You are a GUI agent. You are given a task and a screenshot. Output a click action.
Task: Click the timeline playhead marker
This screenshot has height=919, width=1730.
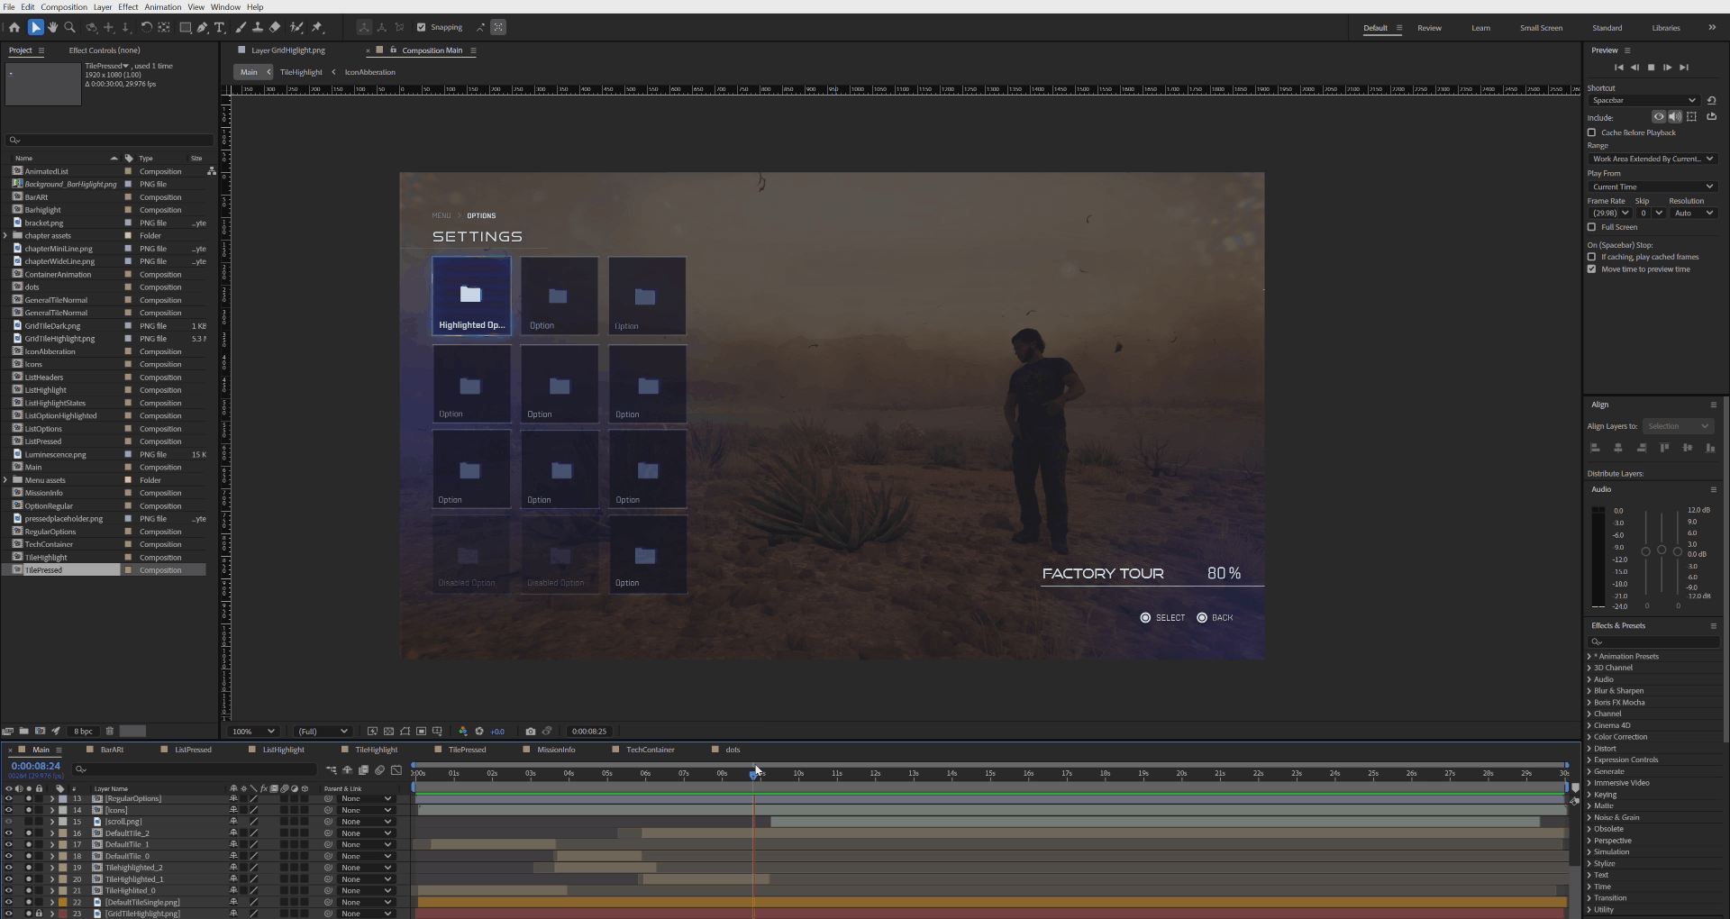click(754, 774)
